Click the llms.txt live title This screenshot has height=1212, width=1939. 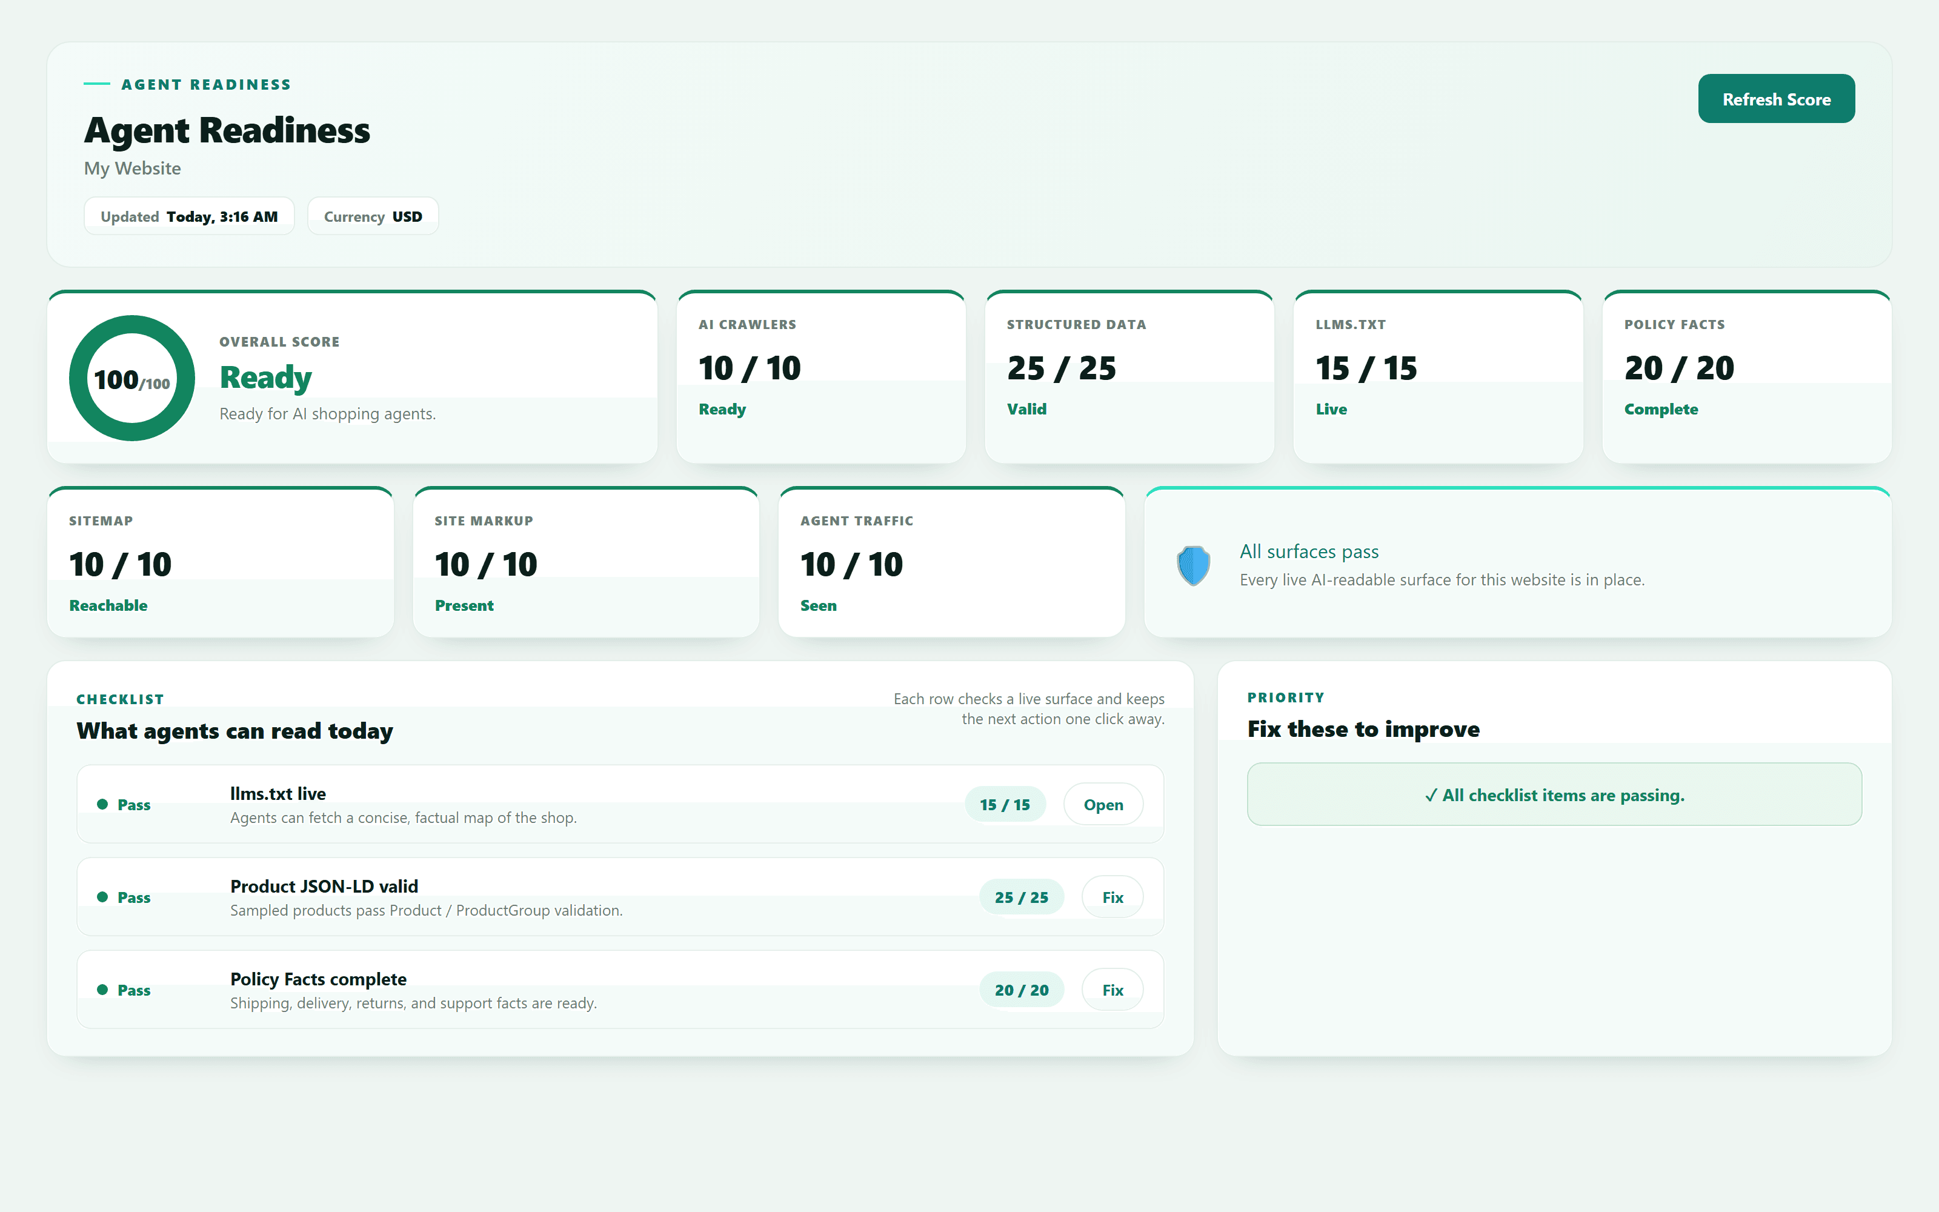tap(278, 794)
